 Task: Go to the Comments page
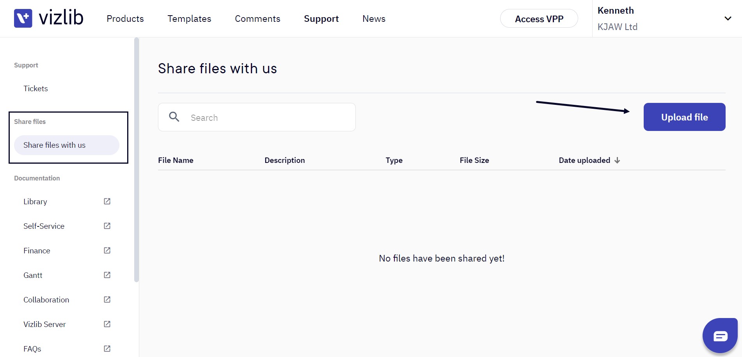coord(257,19)
